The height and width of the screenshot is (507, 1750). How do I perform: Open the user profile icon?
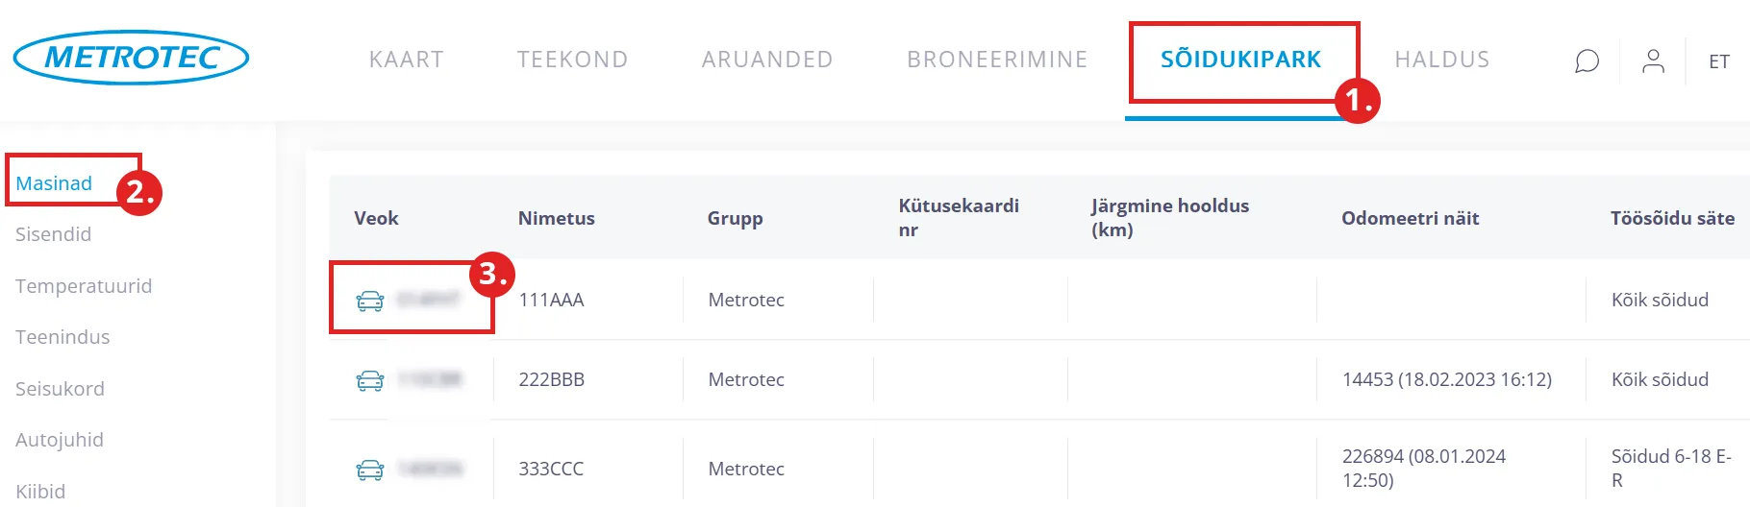[x=1653, y=61]
